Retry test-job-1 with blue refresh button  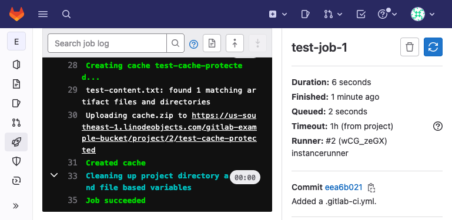pos(433,47)
